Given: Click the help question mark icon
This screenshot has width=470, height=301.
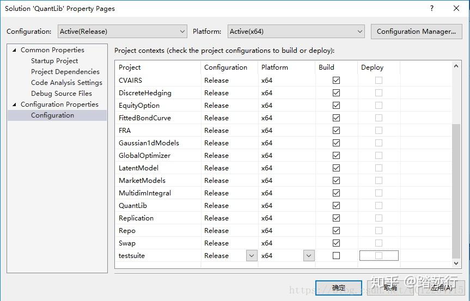Looking at the screenshot, I should 432,9.
